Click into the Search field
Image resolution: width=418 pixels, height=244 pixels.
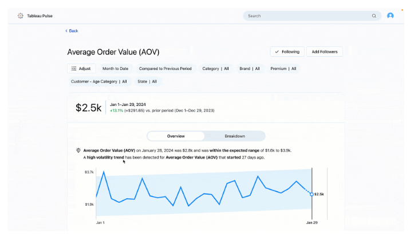306,16
